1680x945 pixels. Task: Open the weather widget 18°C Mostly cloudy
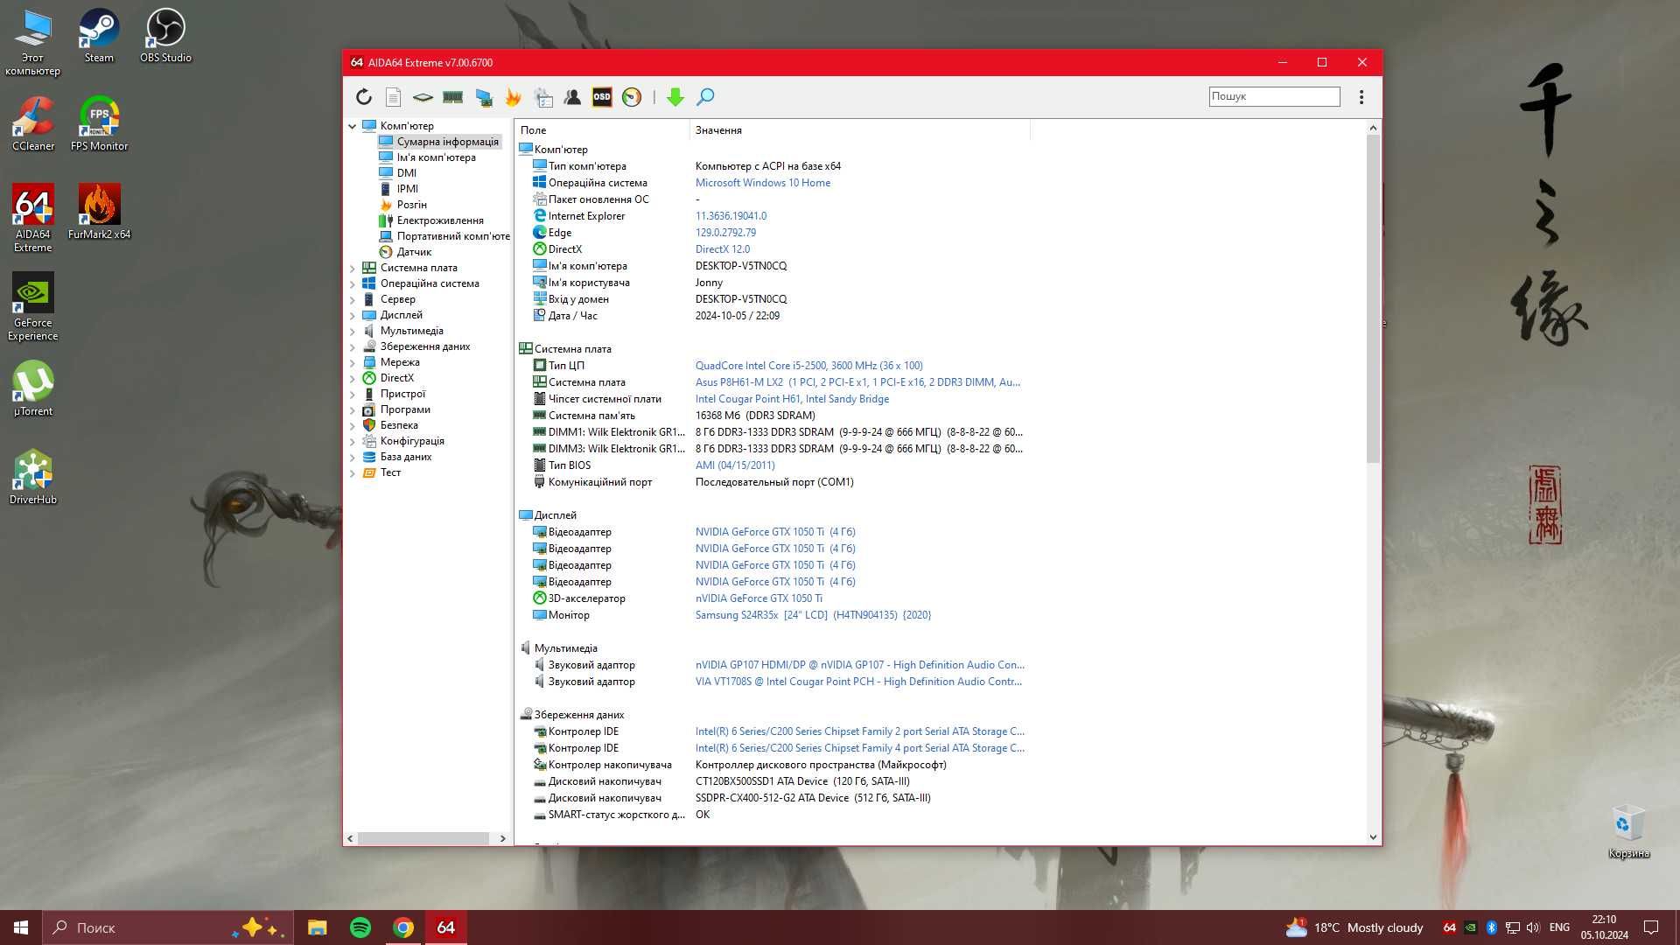(1354, 927)
